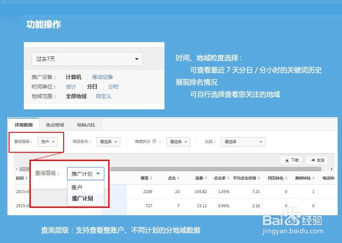Click the table's horizontal scrollbar track
The width and height of the screenshot is (342, 243).
point(216,169)
